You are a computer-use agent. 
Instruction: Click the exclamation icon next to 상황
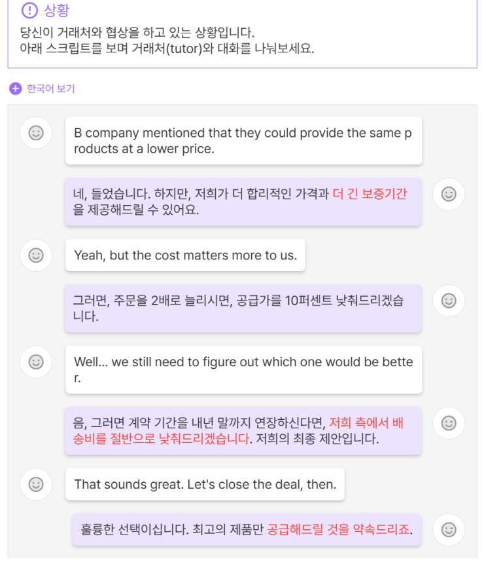pos(29,10)
